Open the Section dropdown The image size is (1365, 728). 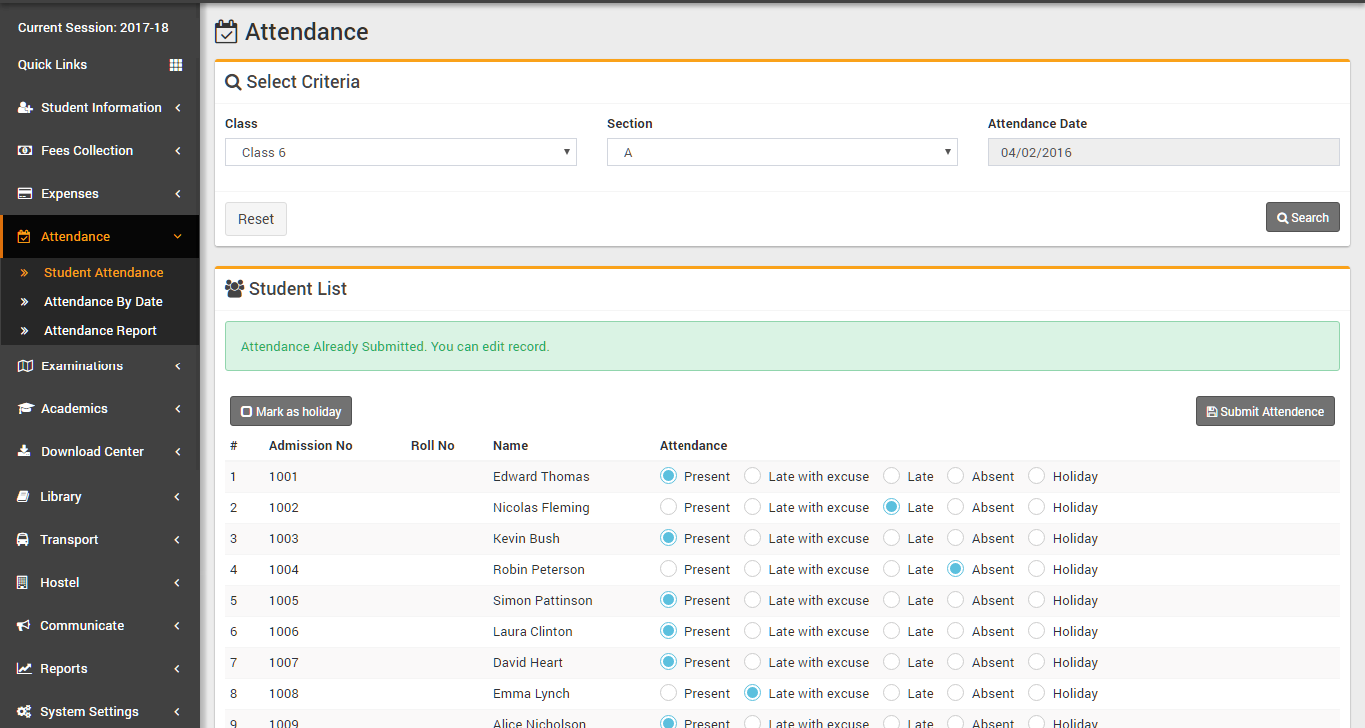(781, 152)
